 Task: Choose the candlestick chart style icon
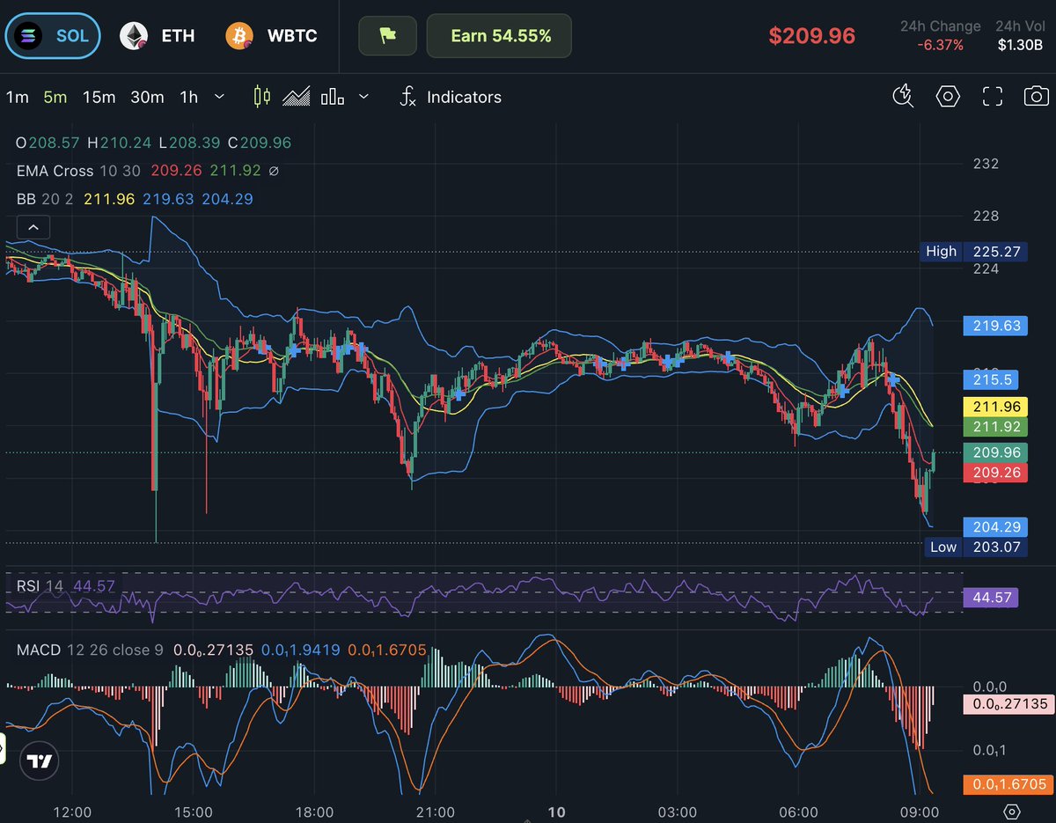(x=261, y=97)
